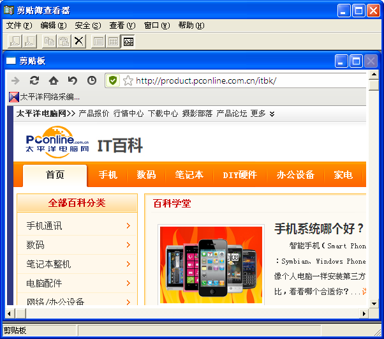Click the 太平洋网络采编... bookmark text
The image size is (384, 339).
coord(50,97)
